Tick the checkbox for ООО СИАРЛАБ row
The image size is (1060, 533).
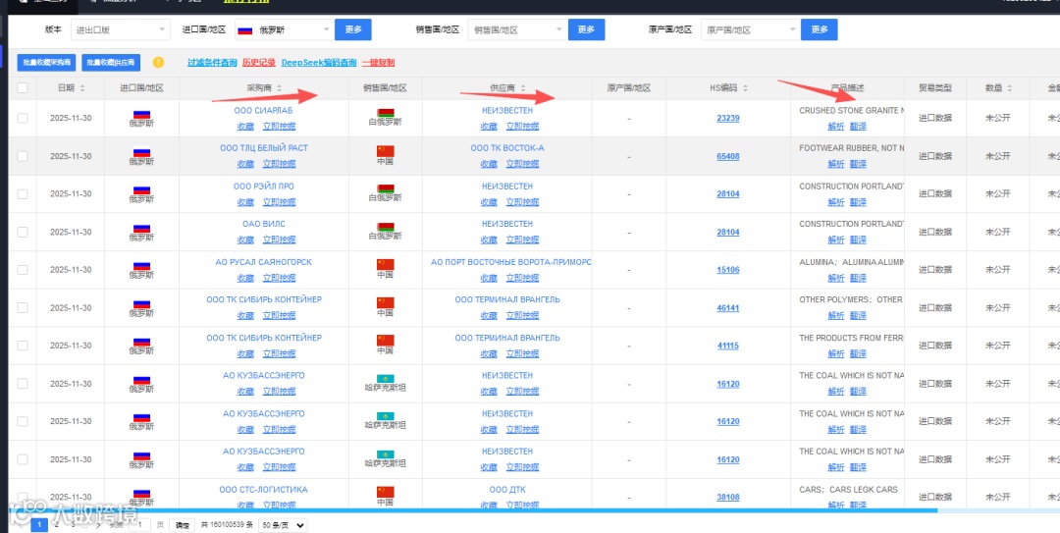[x=23, y=118]
